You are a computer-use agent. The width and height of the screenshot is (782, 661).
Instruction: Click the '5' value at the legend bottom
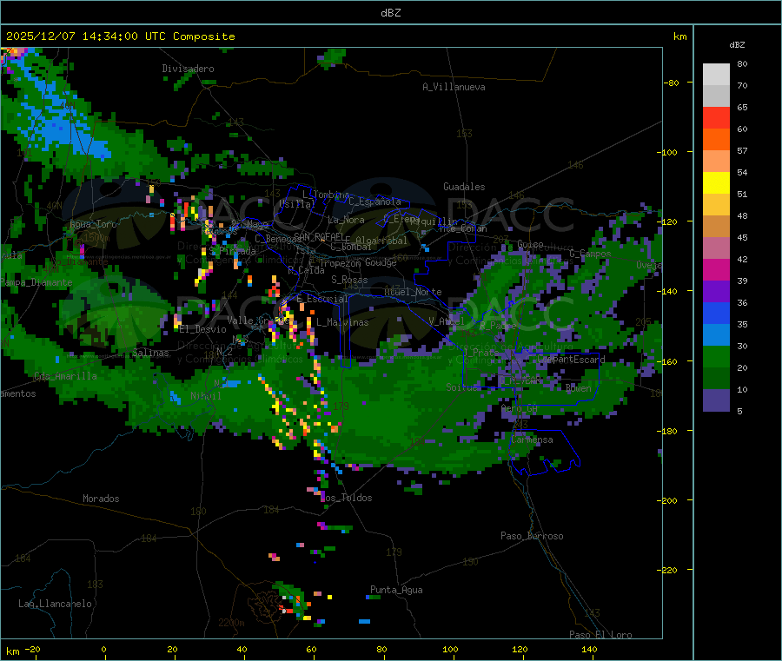click(x=739, y=411)
